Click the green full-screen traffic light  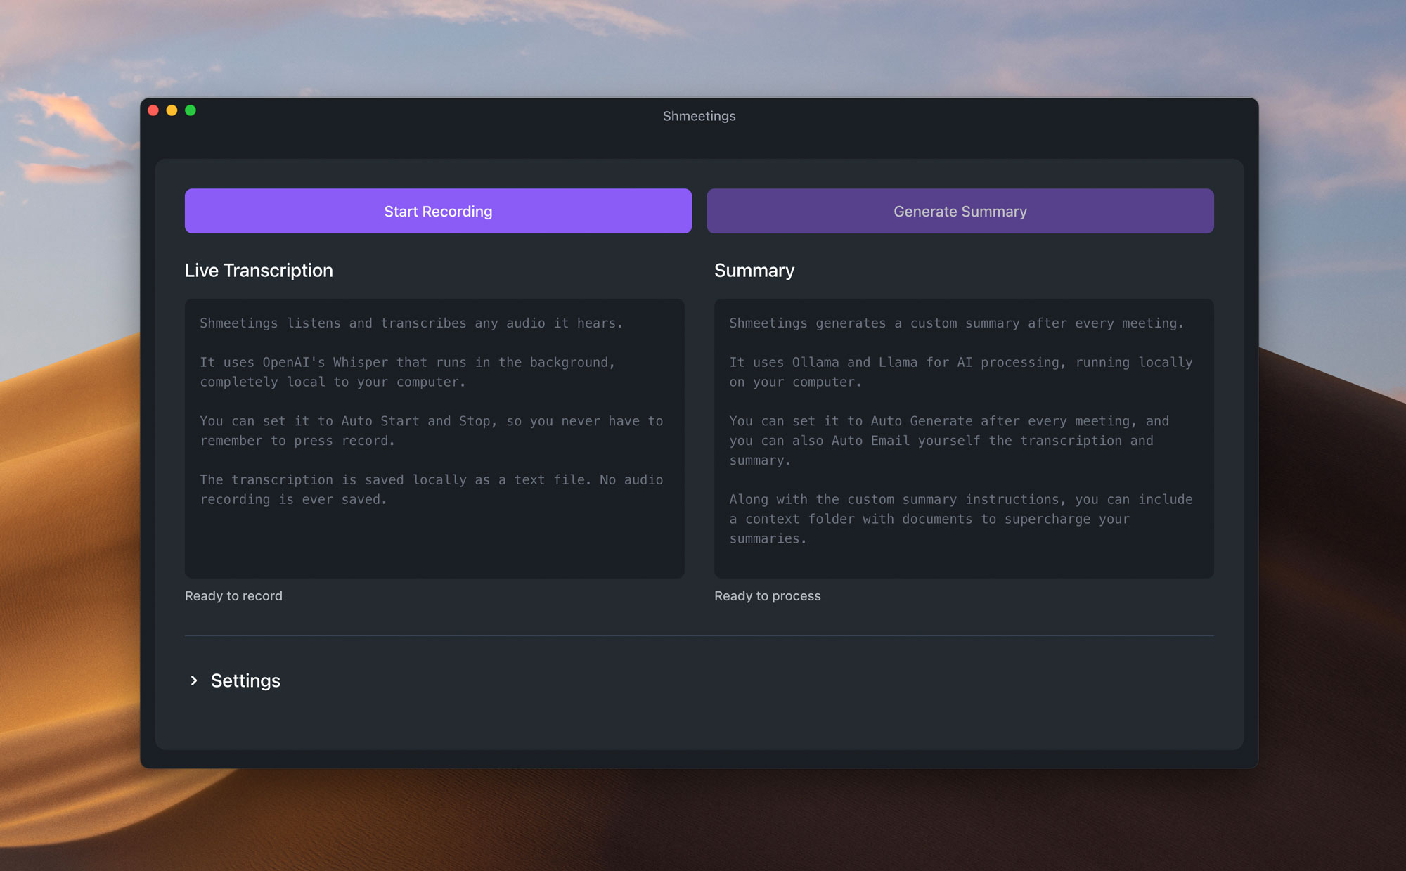coord(190,110)
